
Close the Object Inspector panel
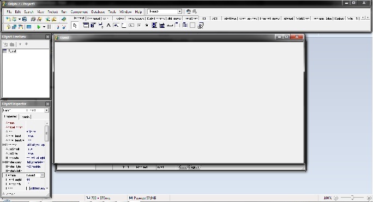[x=47, y=104]
